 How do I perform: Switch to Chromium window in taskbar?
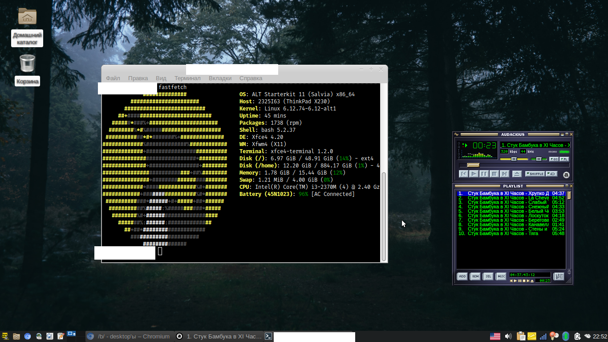tap(129, 337)
